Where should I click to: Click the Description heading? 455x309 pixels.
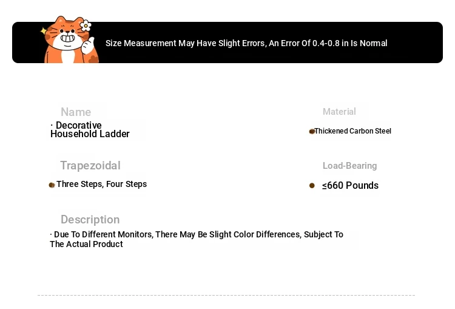90,220
